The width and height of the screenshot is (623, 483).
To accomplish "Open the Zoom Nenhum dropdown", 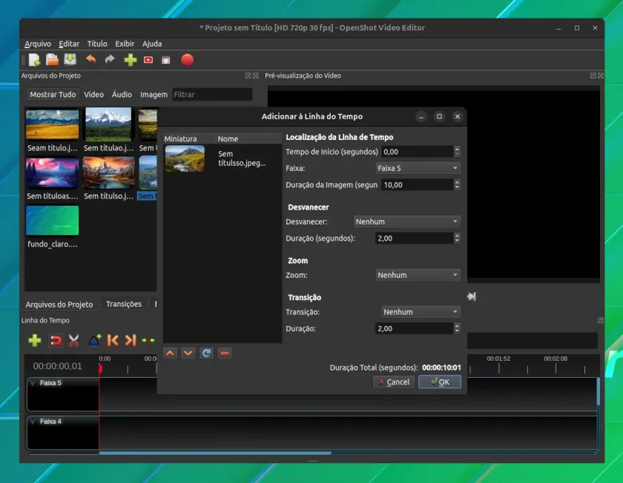I will [x=418, y=275].
